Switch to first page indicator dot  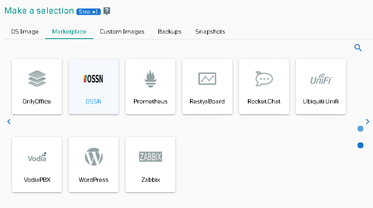pyautogui.click(x=360, y=129)
